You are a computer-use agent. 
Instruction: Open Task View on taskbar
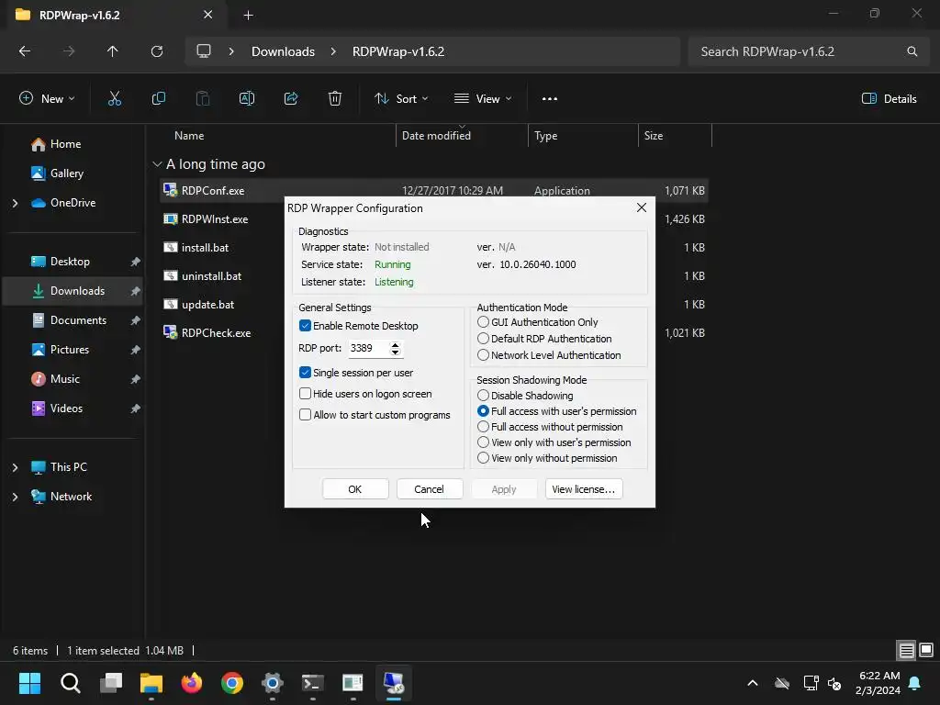click(x=111, y=683)
